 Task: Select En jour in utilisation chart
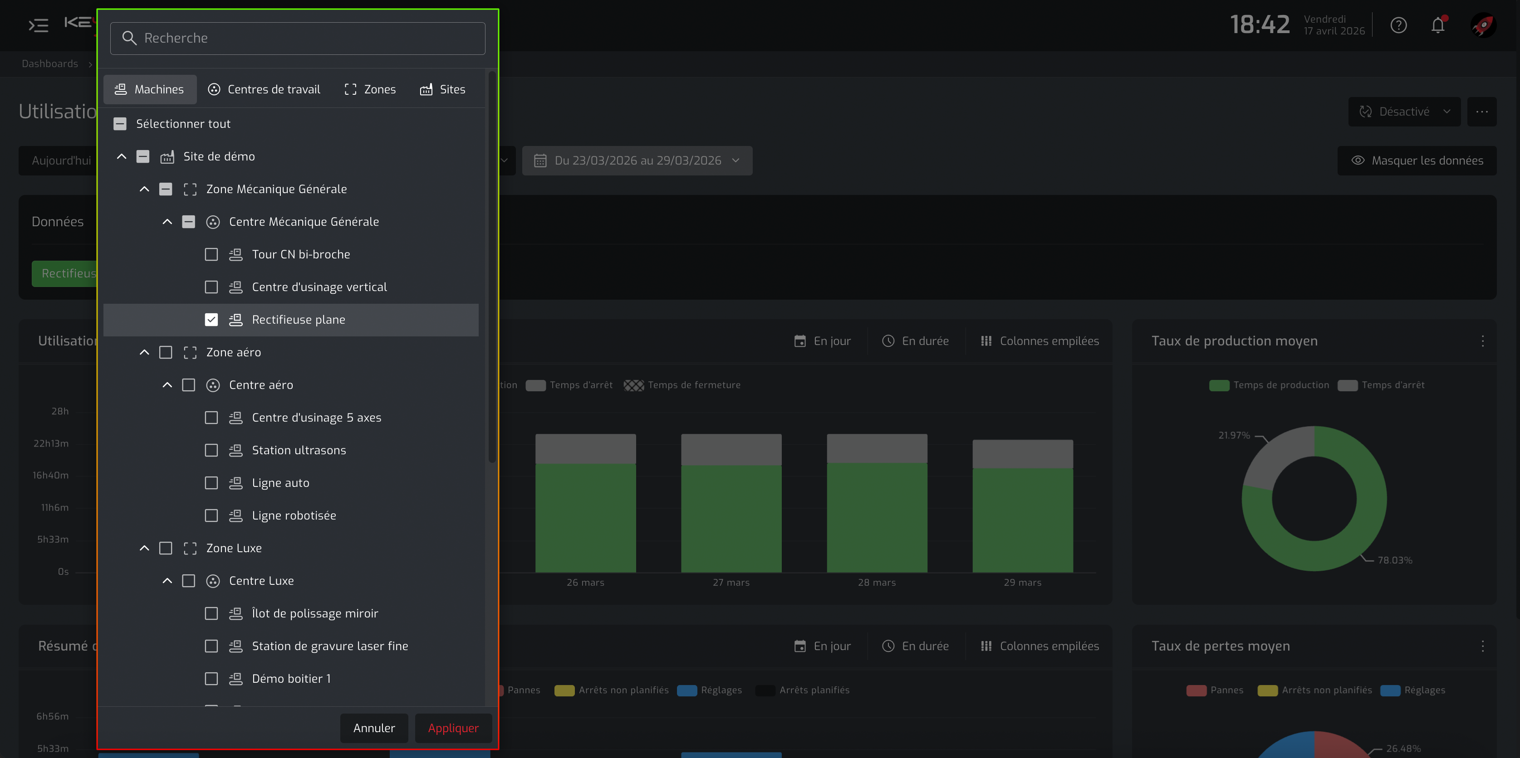point(823,341)
